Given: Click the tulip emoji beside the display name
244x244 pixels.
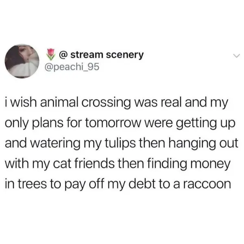Looking at the screenshot, I should tap(51, 54).
